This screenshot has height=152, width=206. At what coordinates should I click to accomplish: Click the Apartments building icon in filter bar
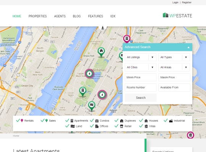tap(72, 120)
